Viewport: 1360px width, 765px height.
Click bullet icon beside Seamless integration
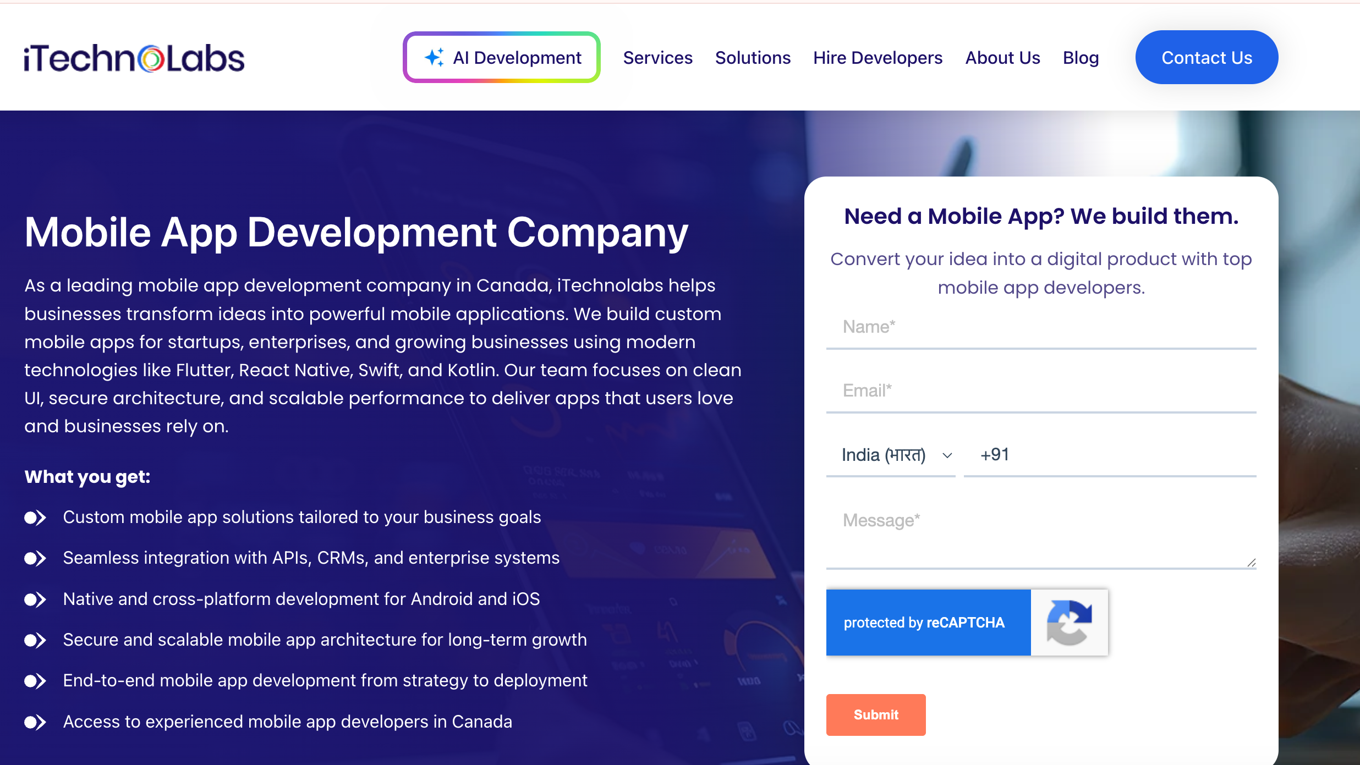(x=35, y=558)
